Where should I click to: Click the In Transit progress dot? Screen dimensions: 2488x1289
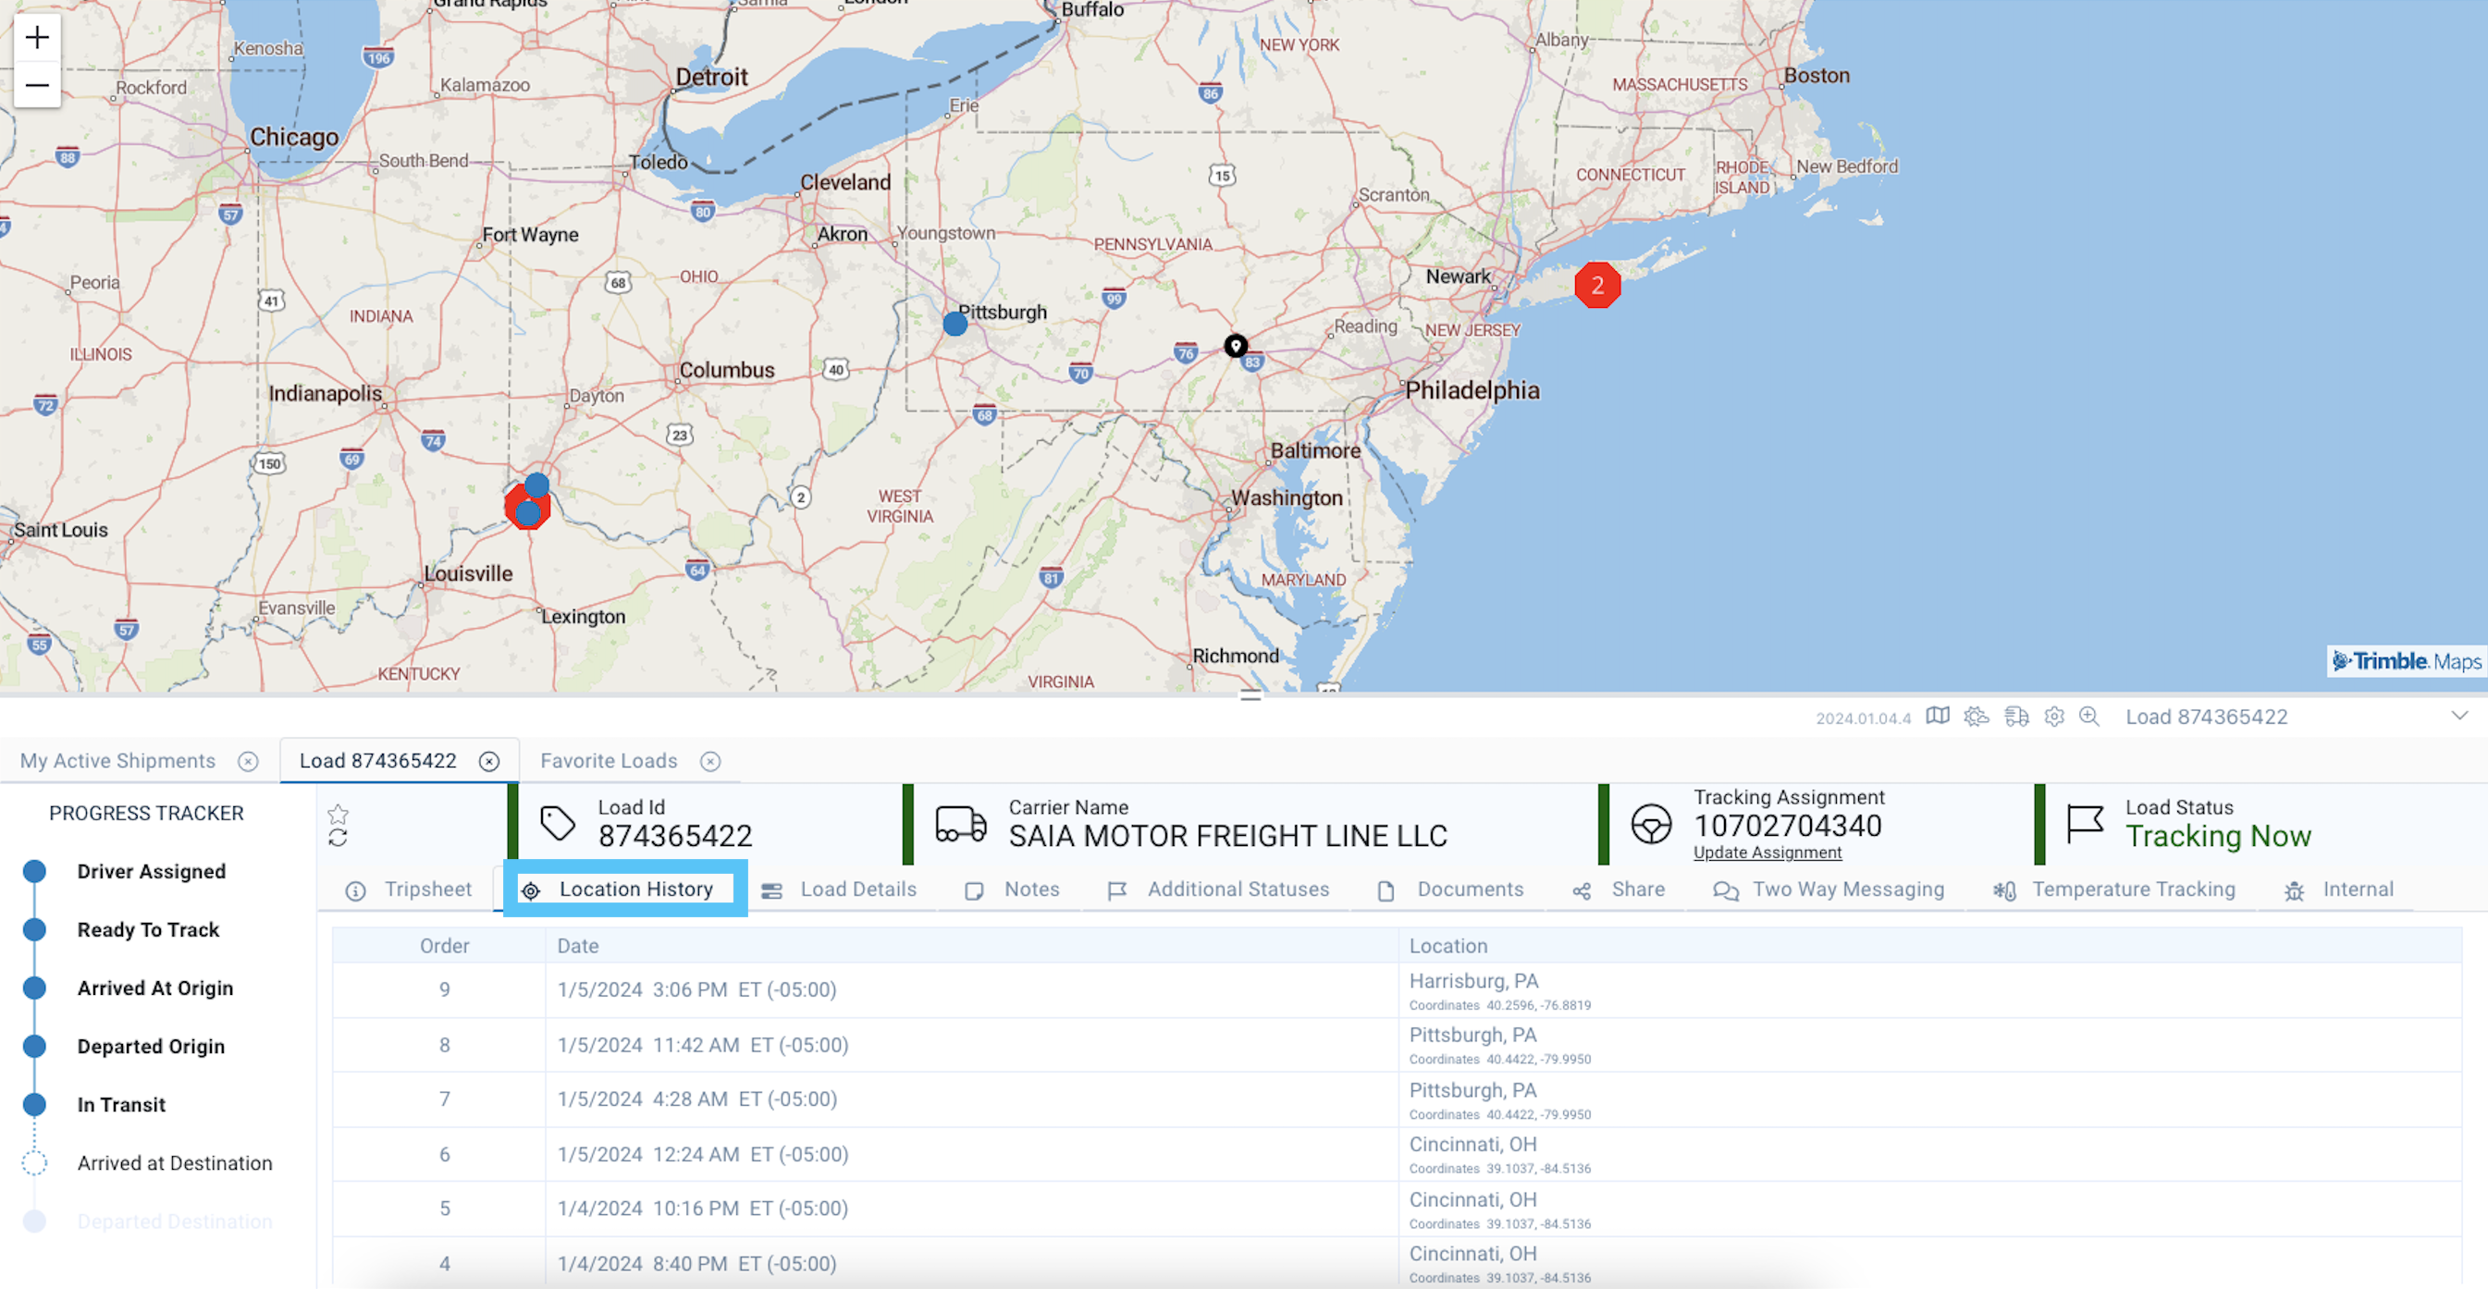pos(35,1104)
